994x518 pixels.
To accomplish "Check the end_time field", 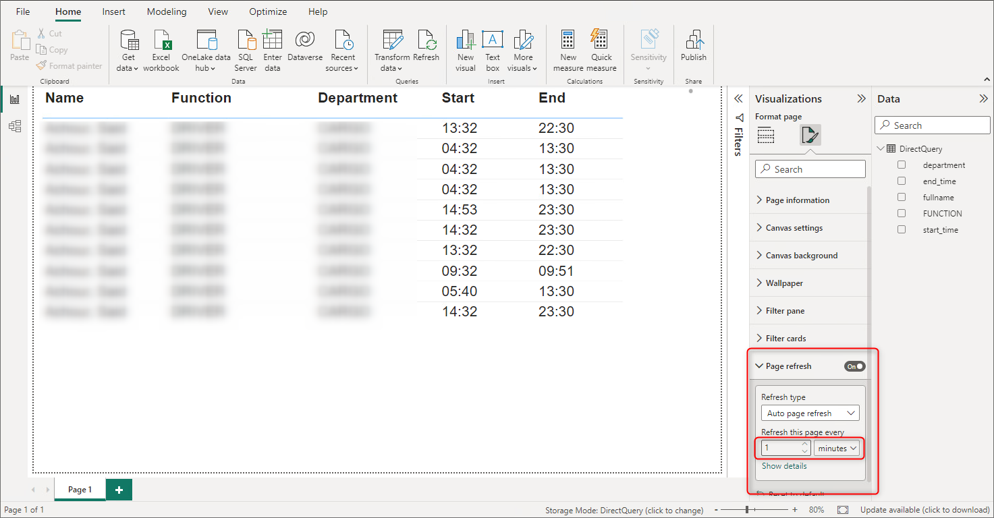I will pyautogui.click(x=902, y=181).
